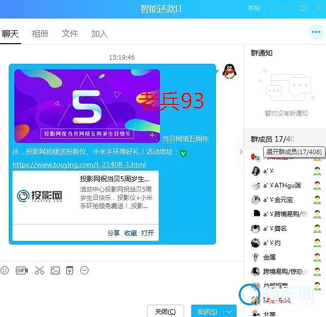Open the touying.com t-21408 link
This screenshot has width=326, height=317.
tap(79, 165)
